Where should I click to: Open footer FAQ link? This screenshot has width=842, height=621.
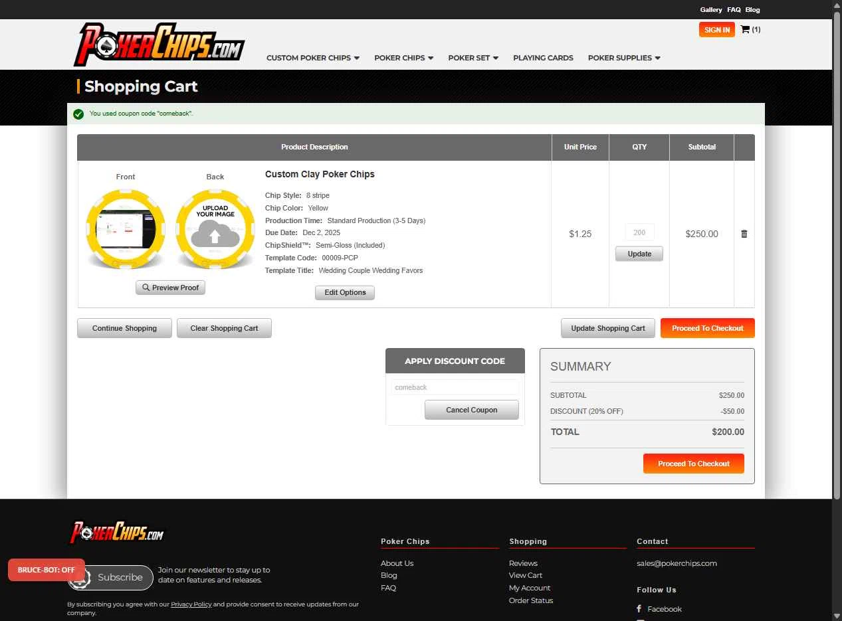tap(388, 588)
